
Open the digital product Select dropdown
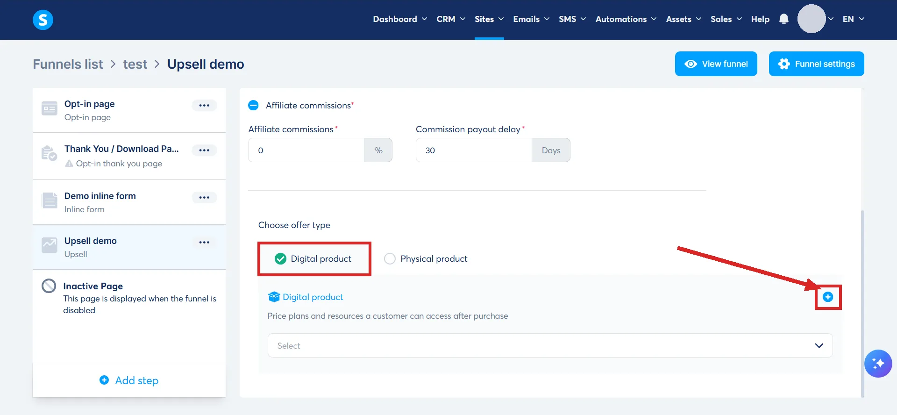pyautogui.click(x=550, y=345)
